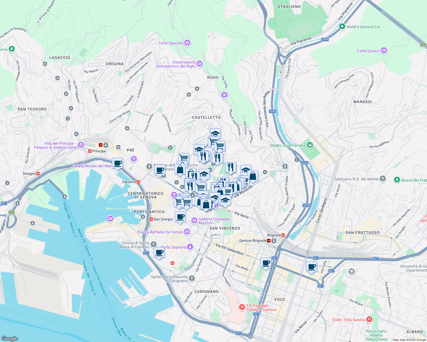Click the WebFit Genova Est green pin

[342, 27]
